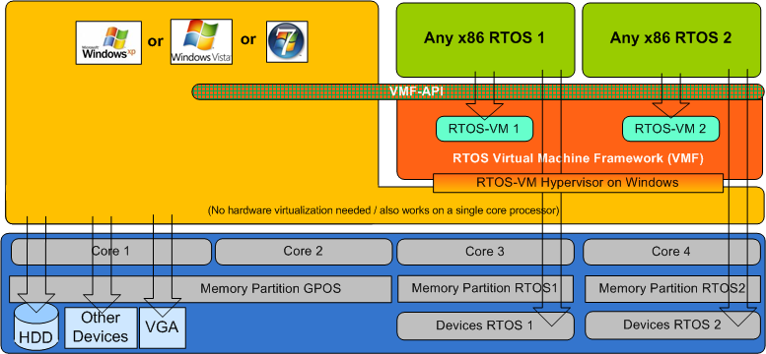Viewport: 766px width, 354px height.
Task: Click RTOS-VM Hypervisor on Windows bar
Action: pyautogui.click(x=578, y=183)
